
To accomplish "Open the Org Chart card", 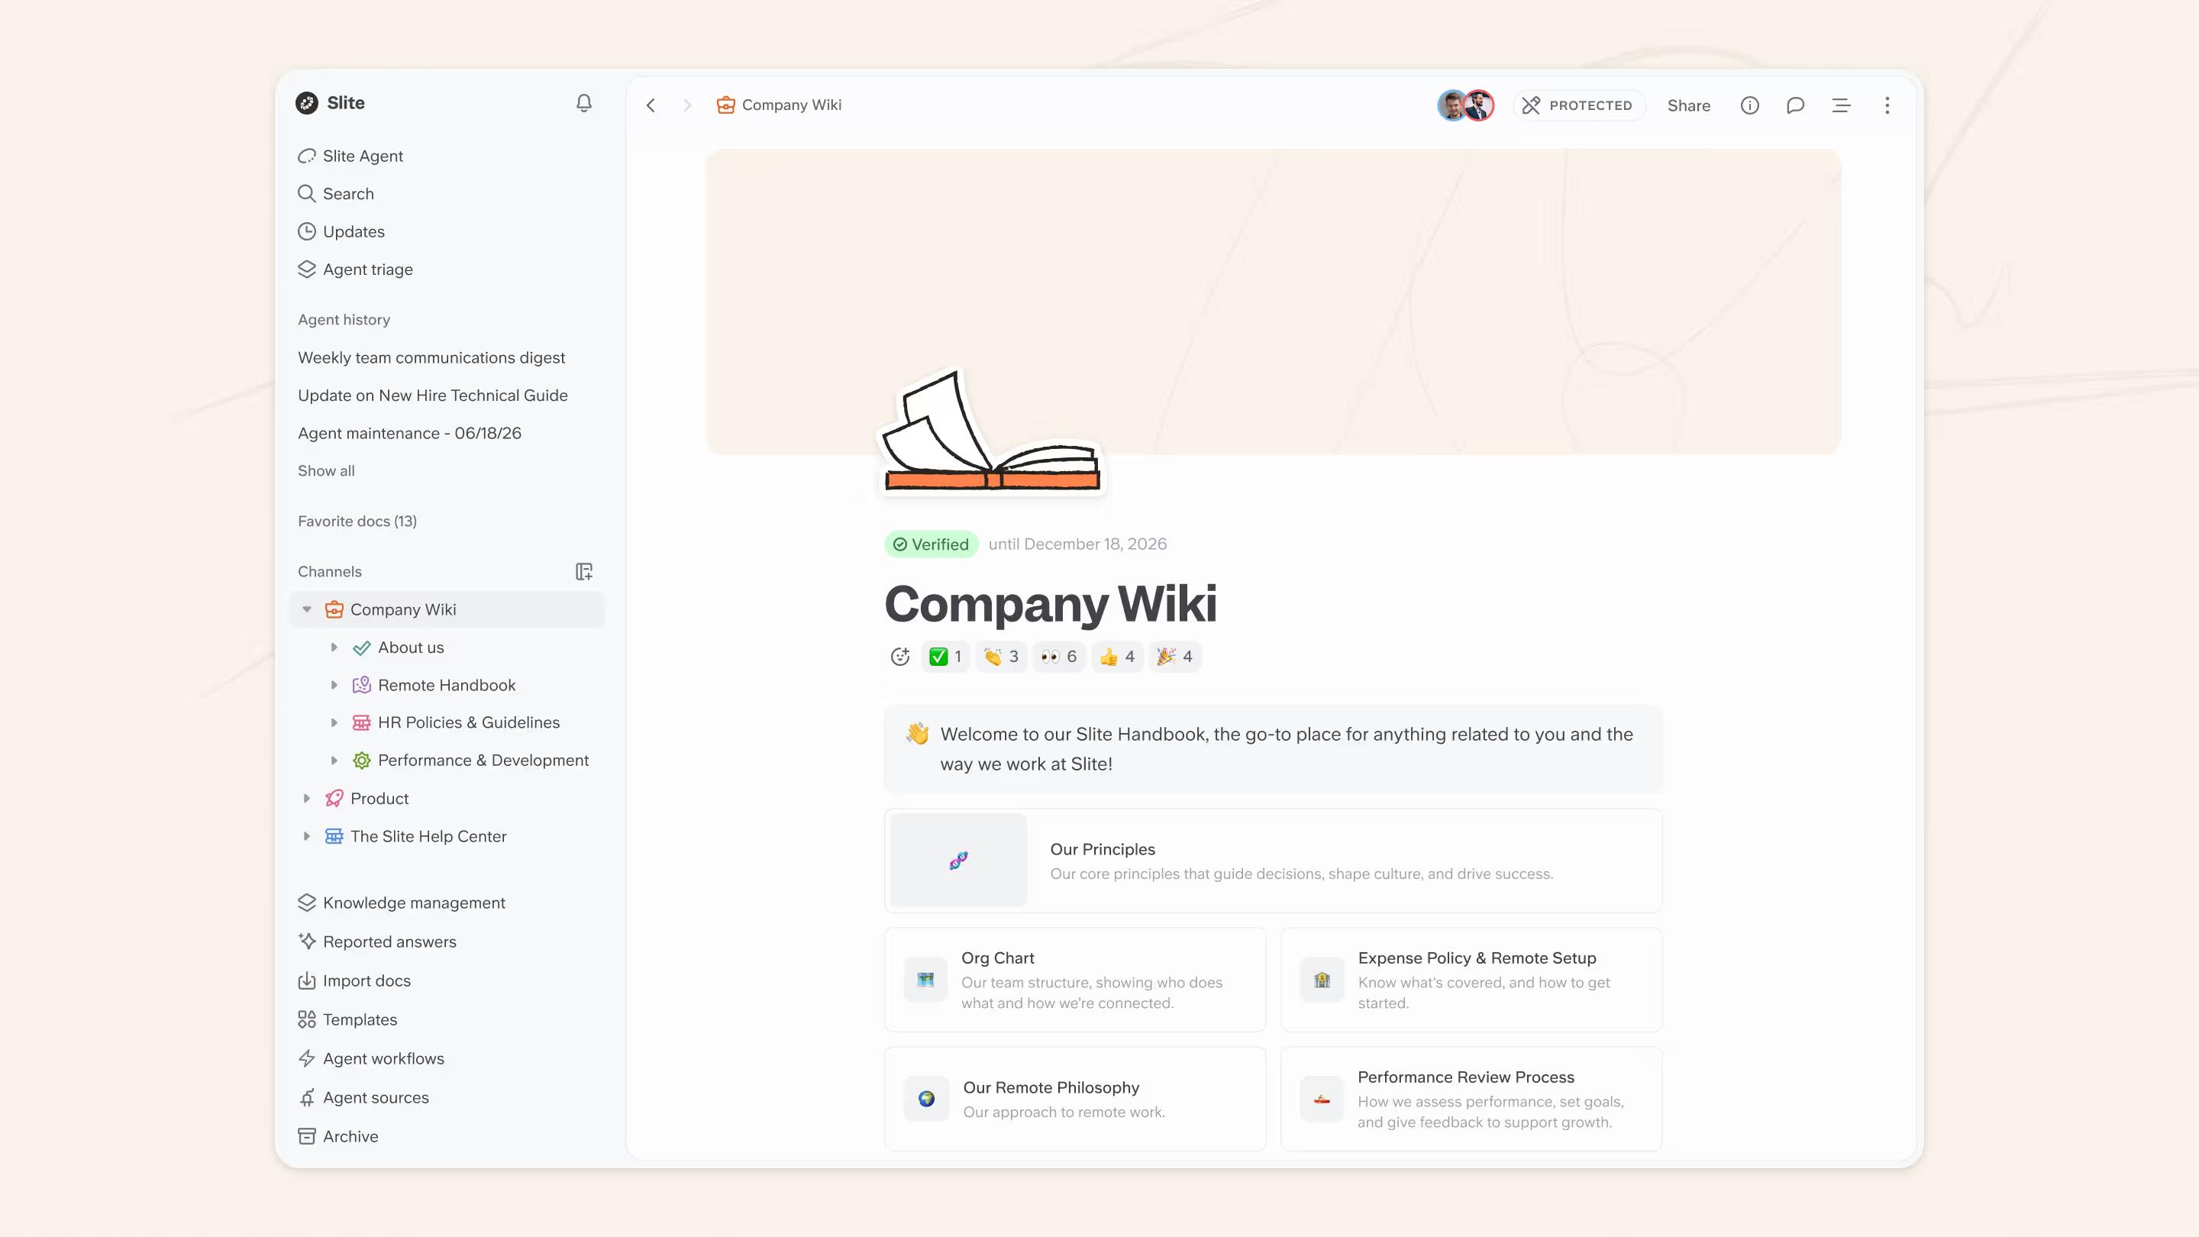I will (1075, 980).
